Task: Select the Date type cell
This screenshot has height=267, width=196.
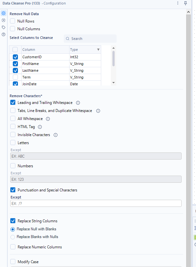Action: point(85,84)
